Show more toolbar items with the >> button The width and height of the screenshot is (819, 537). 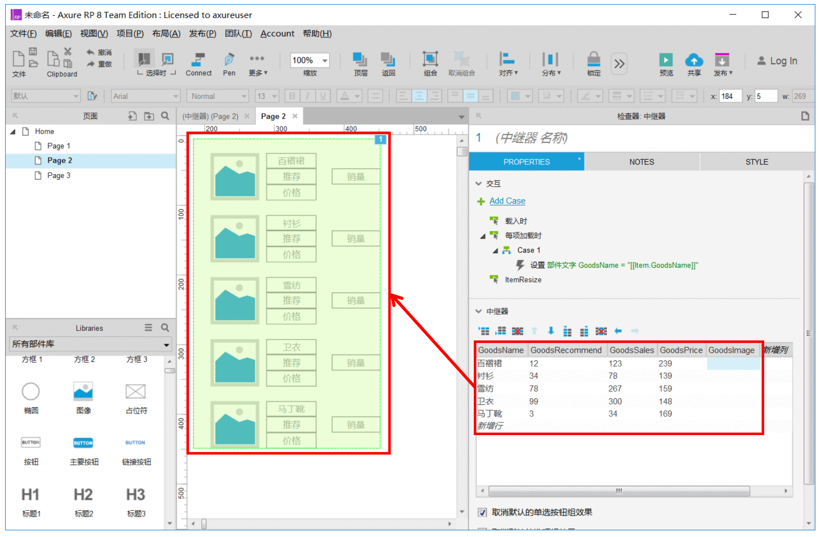click(619, 64)
